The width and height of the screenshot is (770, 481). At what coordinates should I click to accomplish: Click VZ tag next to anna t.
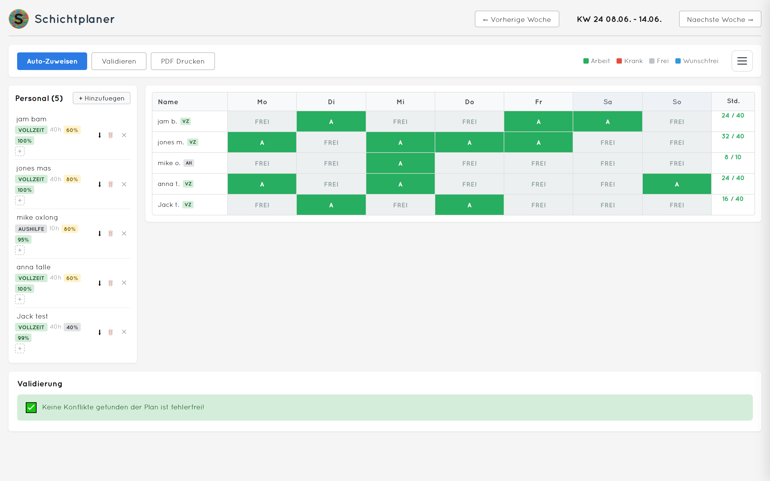coord(188,184)
